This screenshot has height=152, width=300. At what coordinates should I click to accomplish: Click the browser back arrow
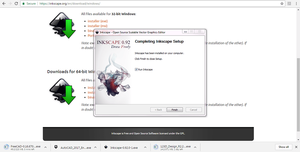(x=4, y=4)
